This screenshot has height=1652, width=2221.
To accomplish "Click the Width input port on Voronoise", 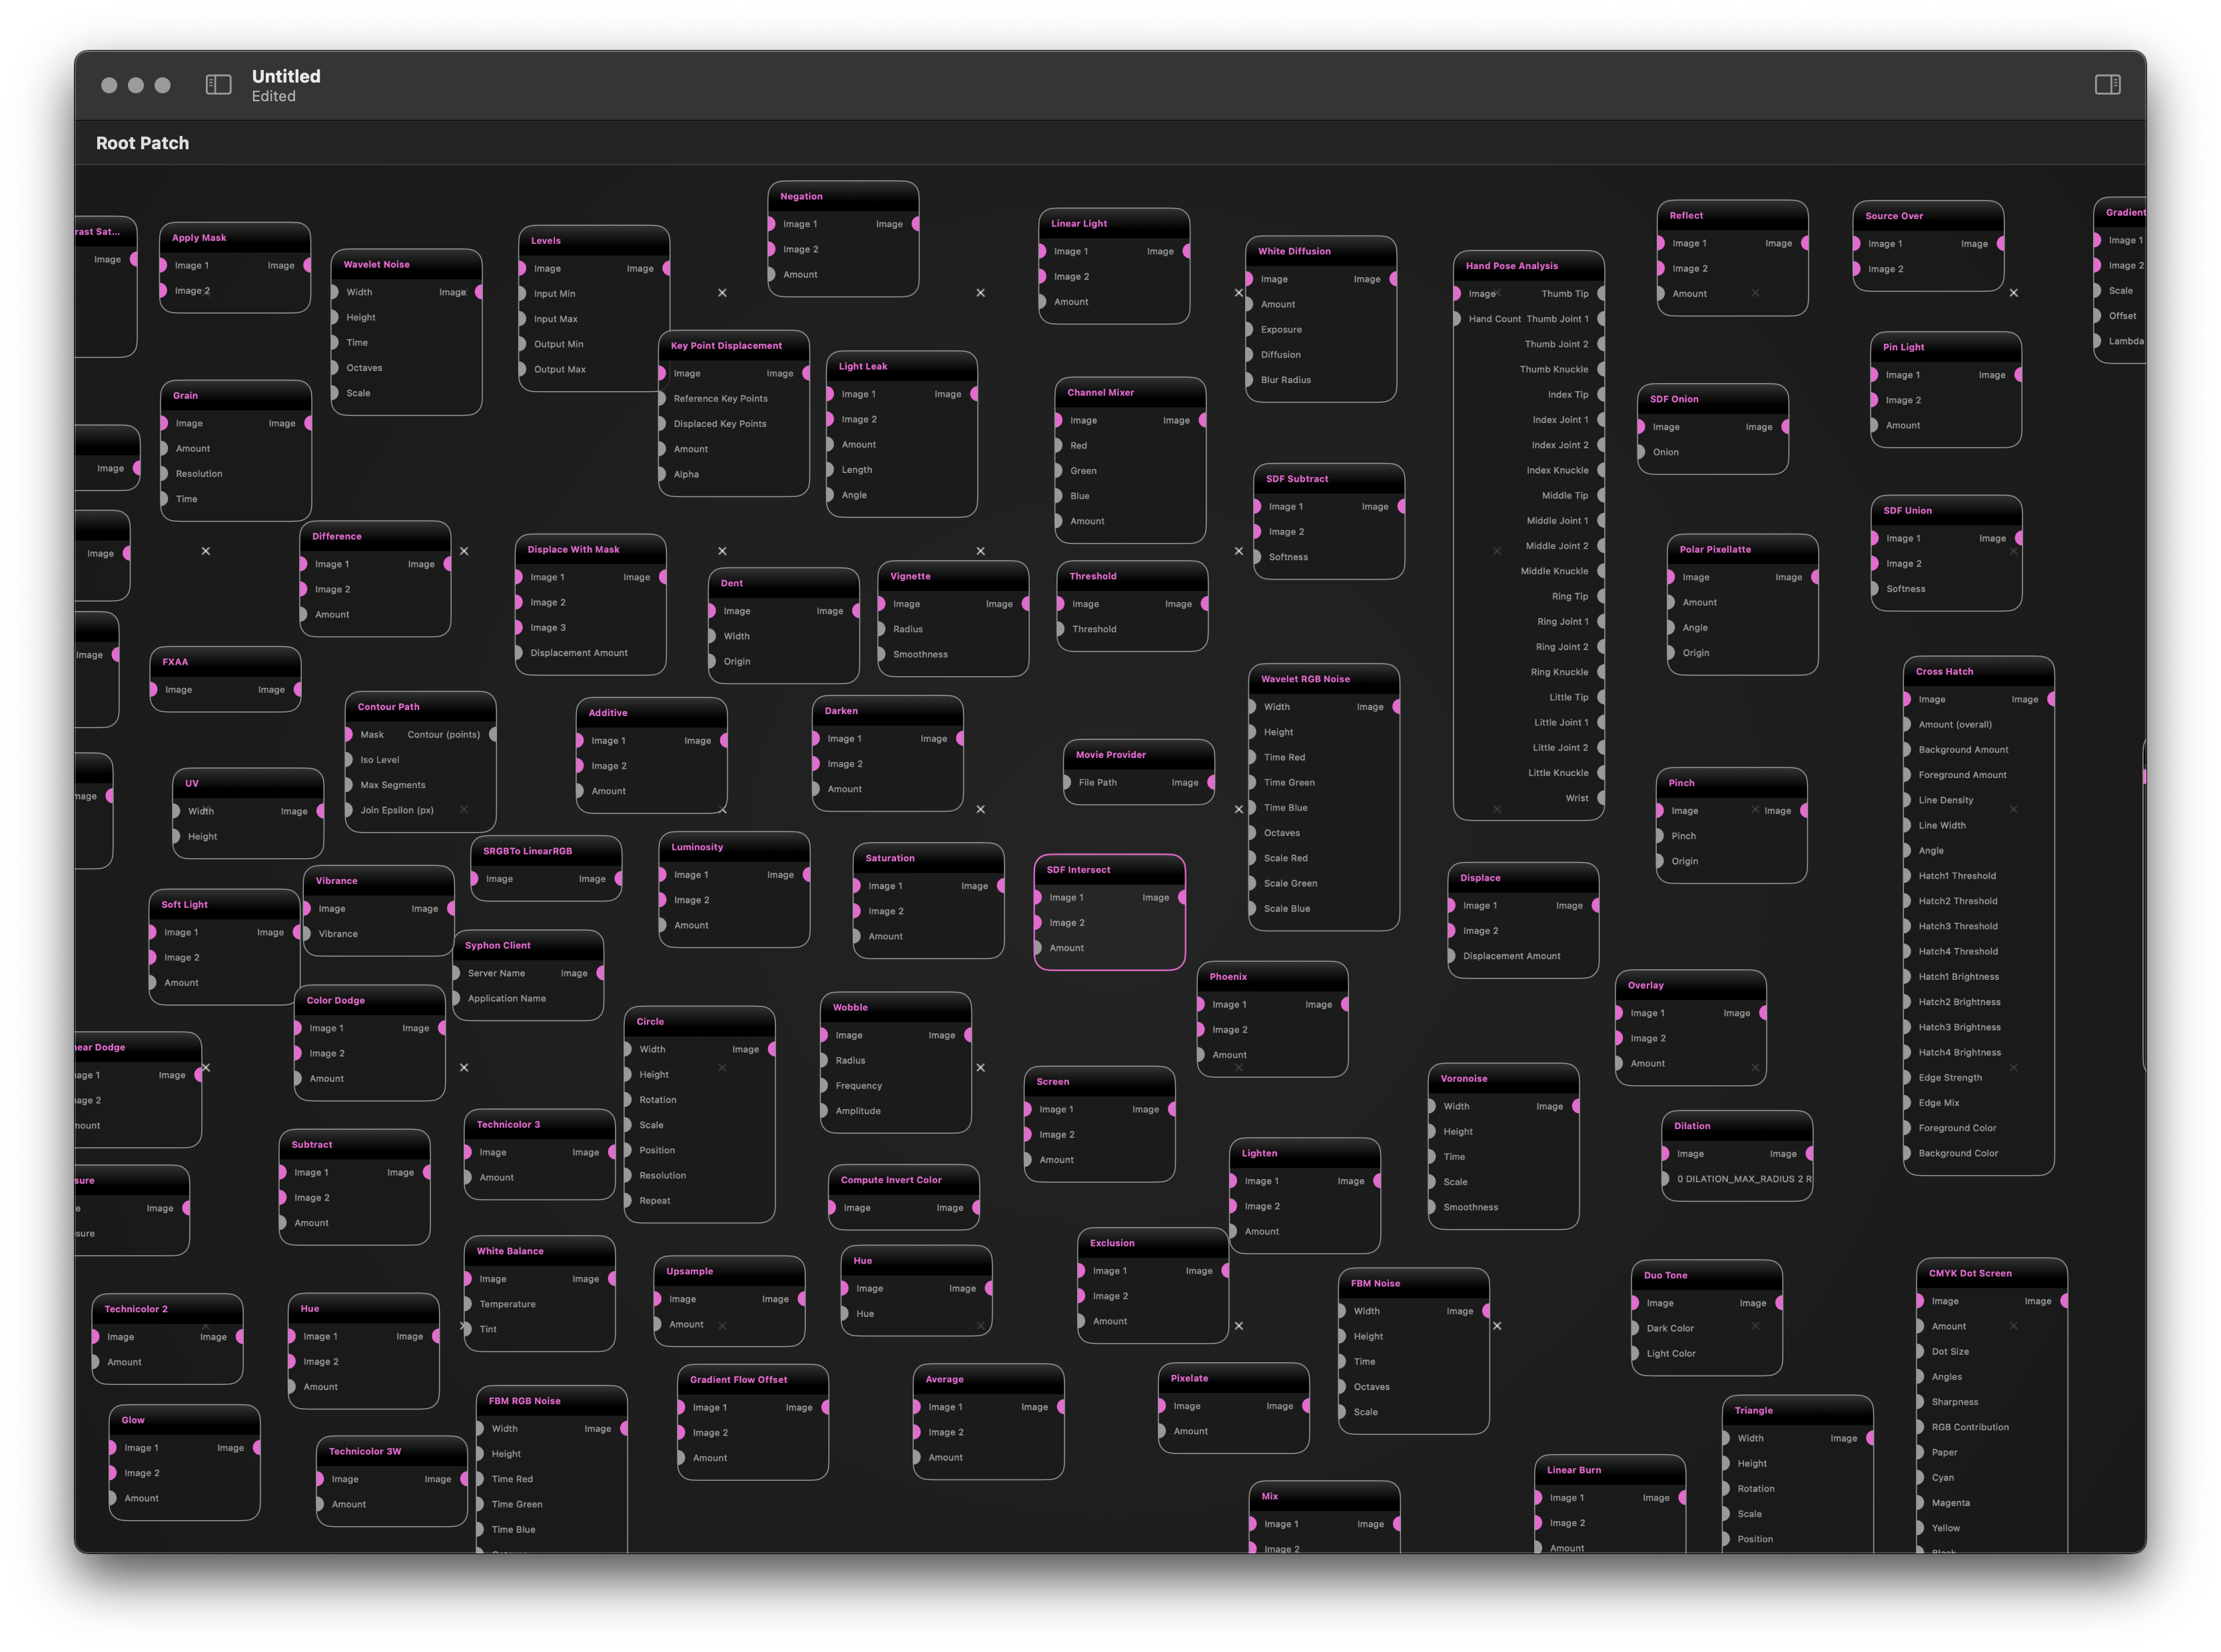I will 1432,1106.
